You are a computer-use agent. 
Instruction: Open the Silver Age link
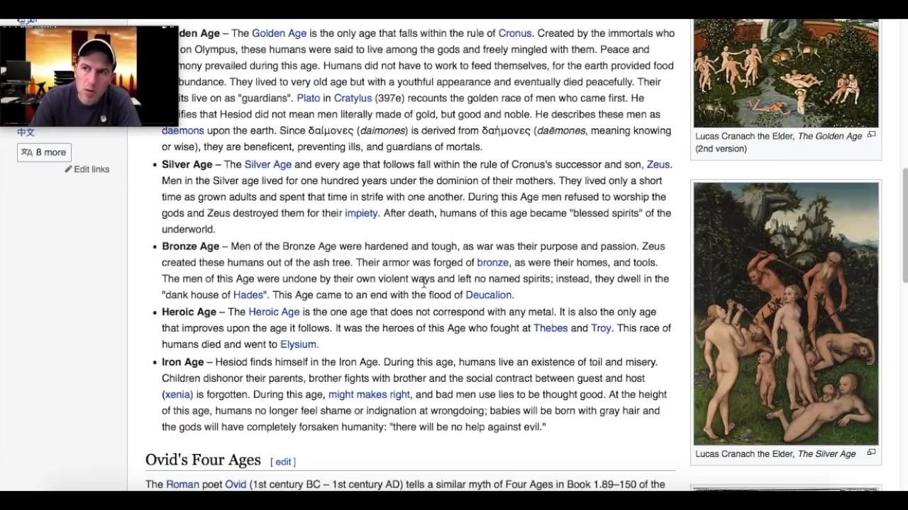coord(267,164)
